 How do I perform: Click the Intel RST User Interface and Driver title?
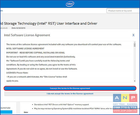(x=49, y=24)
